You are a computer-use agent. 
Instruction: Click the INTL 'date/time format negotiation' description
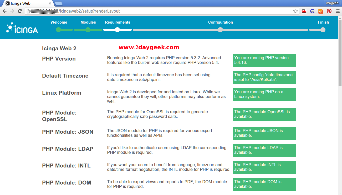click(169, 167)
